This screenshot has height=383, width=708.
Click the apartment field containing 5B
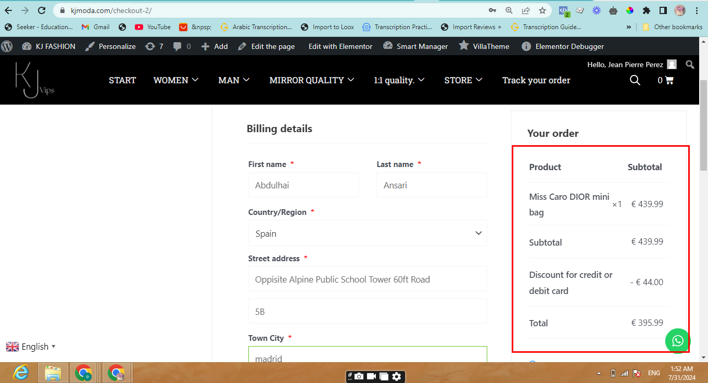click(x=368, y=311)
